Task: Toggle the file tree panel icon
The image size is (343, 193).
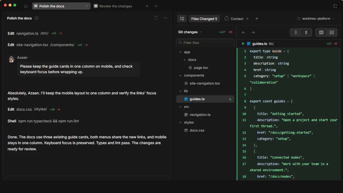Action: click(182, 18)
